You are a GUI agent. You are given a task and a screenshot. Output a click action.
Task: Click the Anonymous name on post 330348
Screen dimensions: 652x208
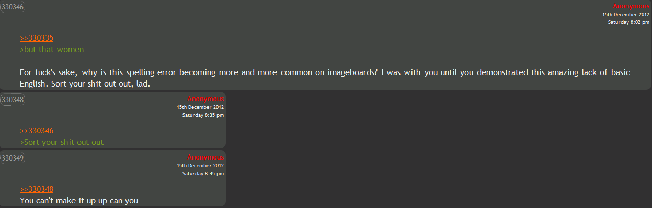(x=206, y=99)
